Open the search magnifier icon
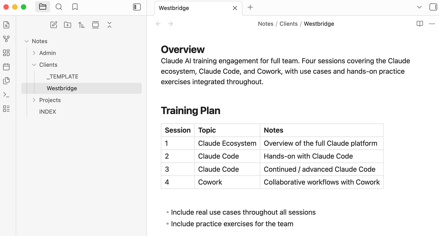 [x=59, y=7]
